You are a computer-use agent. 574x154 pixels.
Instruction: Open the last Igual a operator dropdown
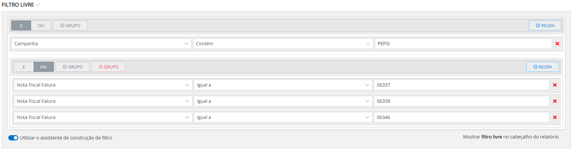pos(283,117)
